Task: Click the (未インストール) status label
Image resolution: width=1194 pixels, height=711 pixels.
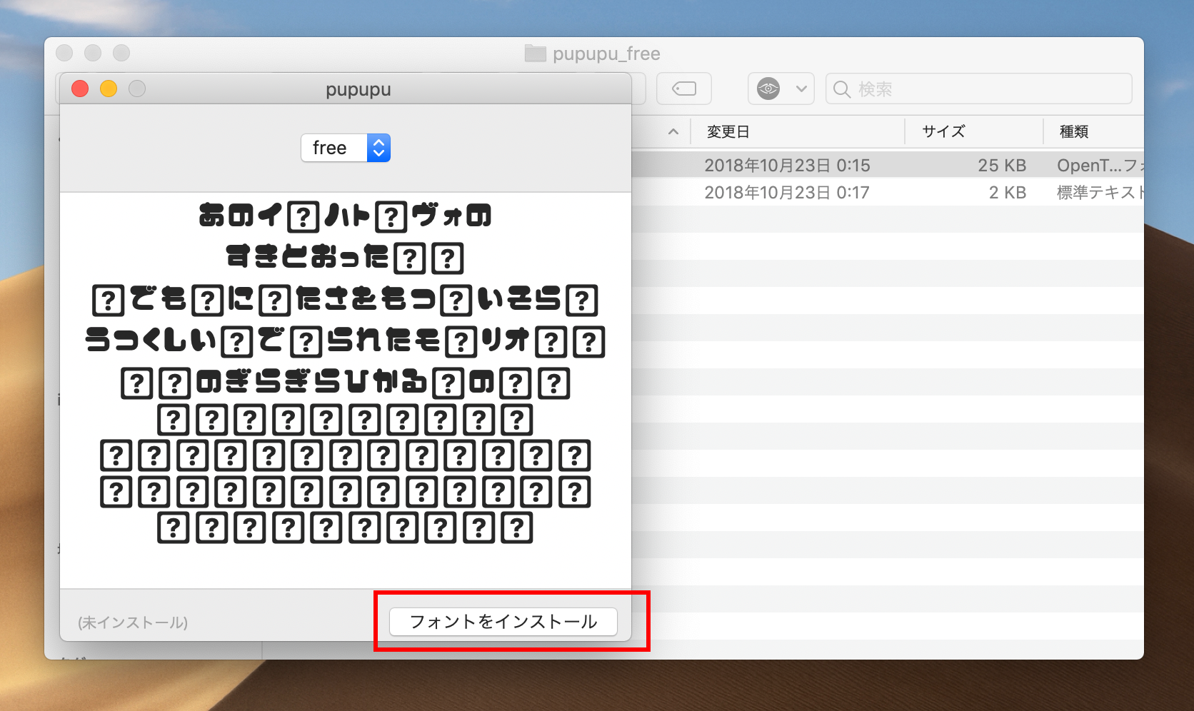Action: pos(133,622)
